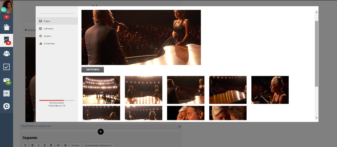This screenshot has height=147, width=337.
Task: Open the mail envelope icon with 10 badge
Action: pos(6,81)
